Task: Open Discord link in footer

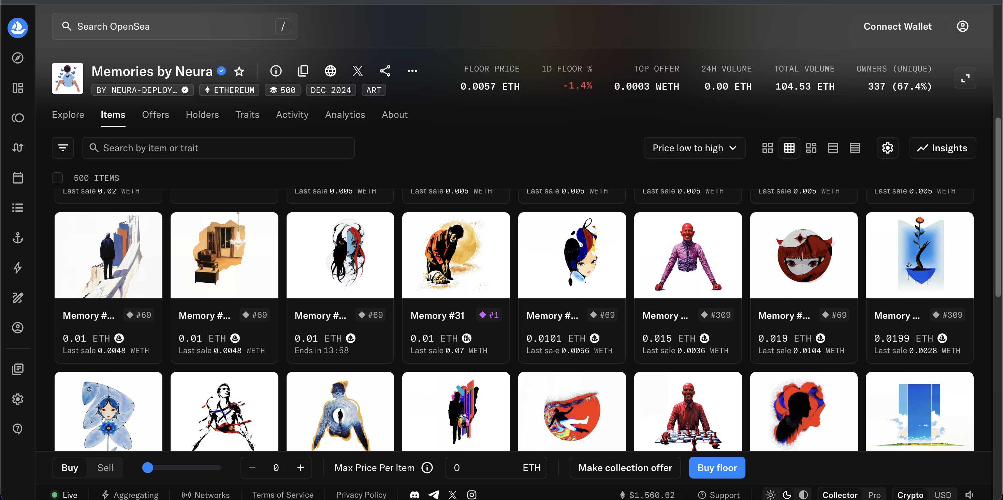Action: pos(415,495)
